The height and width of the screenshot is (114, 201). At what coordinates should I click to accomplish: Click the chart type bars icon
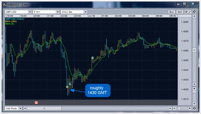tap(186, 12)
